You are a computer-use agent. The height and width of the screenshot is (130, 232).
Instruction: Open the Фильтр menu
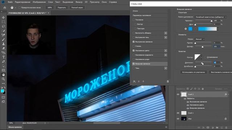pos(79,2)
